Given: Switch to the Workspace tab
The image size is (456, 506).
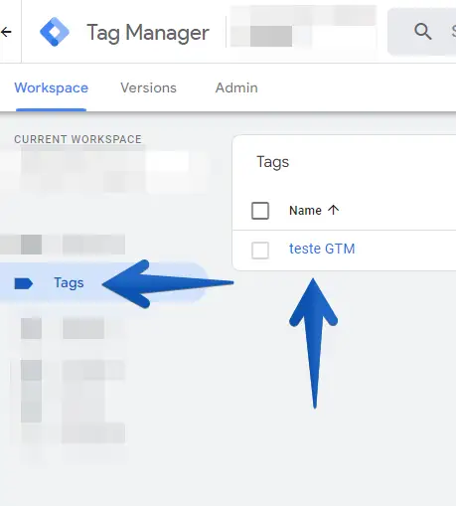Looking at the screenshot, I should click(52, 88).
